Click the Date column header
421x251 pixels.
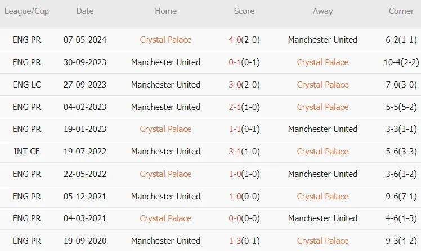pyautogui.click(x=85, y=11)
